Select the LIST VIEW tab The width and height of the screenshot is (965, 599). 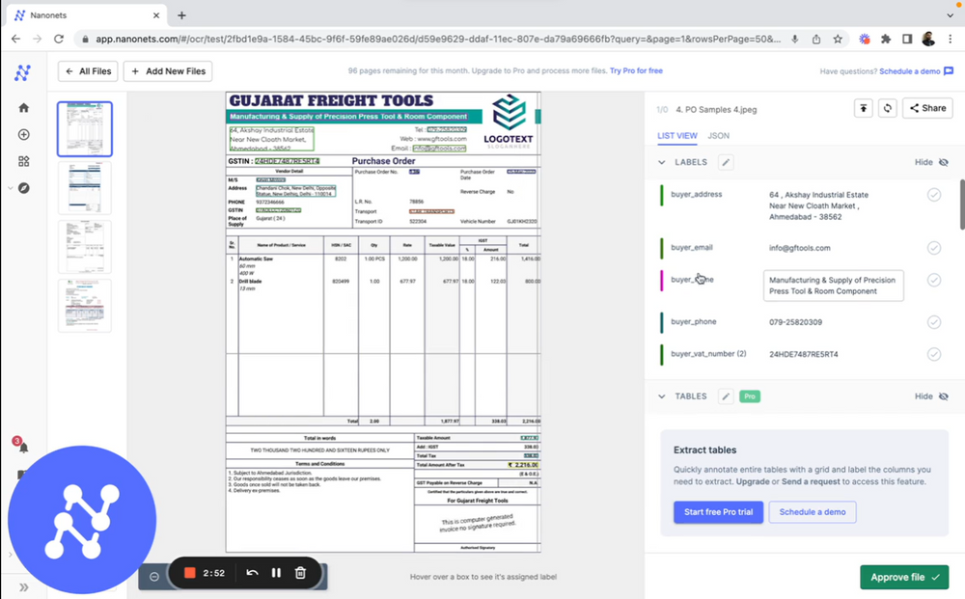click(677, 136)
